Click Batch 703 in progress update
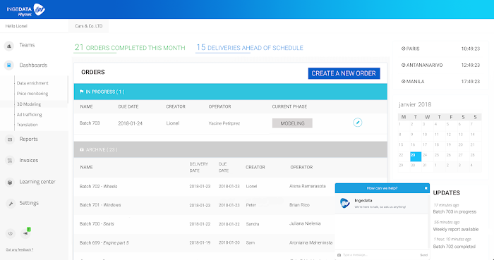Viewport: 494px width, 260px height. click(454, 212)
